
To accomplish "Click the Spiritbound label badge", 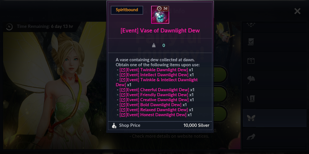I will (x=127, y=10).
